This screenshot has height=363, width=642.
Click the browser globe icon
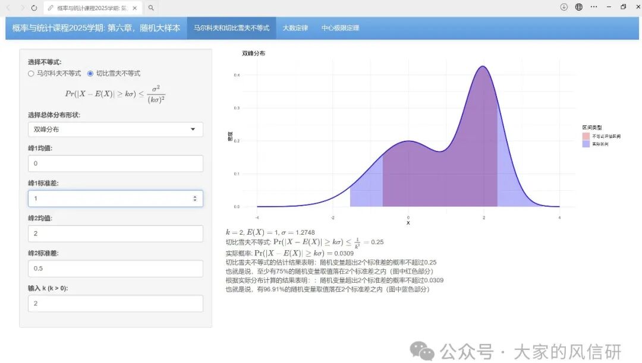pos(578,6)
